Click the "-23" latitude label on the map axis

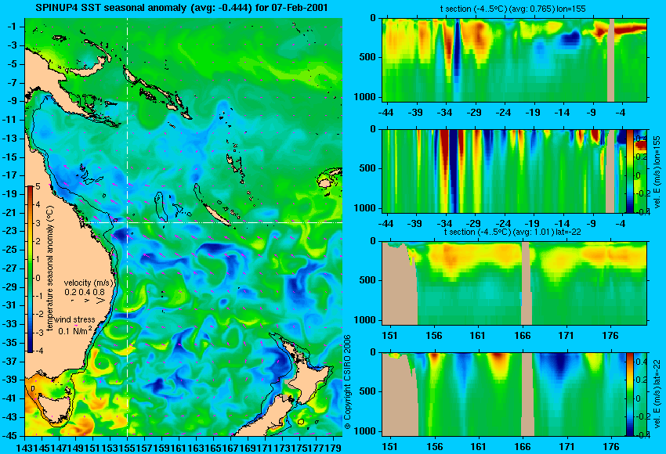pos(11,231)
